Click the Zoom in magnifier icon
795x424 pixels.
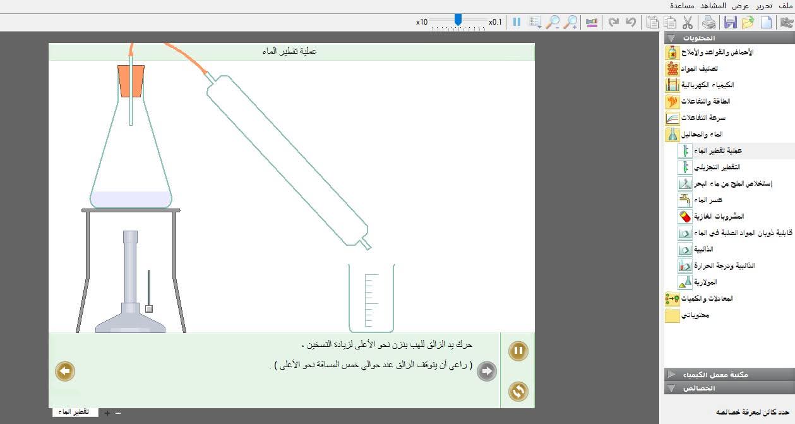coord(571,23)
